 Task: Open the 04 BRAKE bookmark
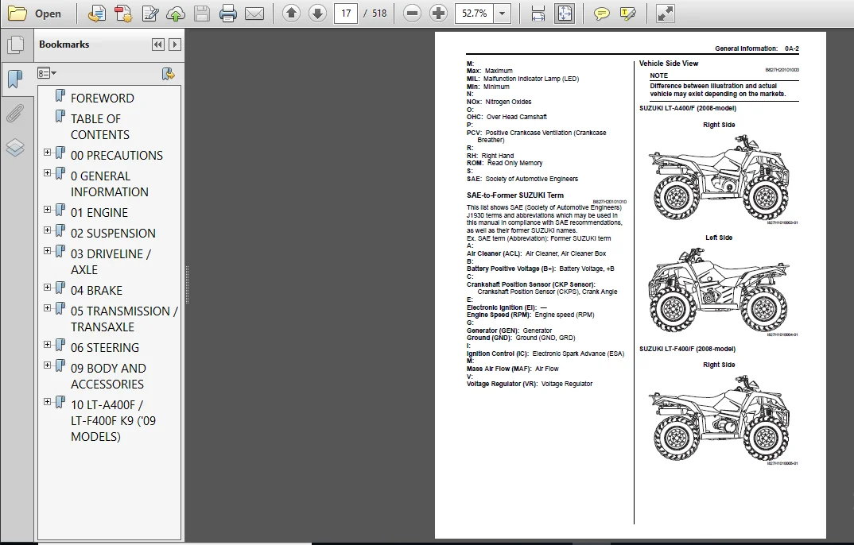[96, 291]
